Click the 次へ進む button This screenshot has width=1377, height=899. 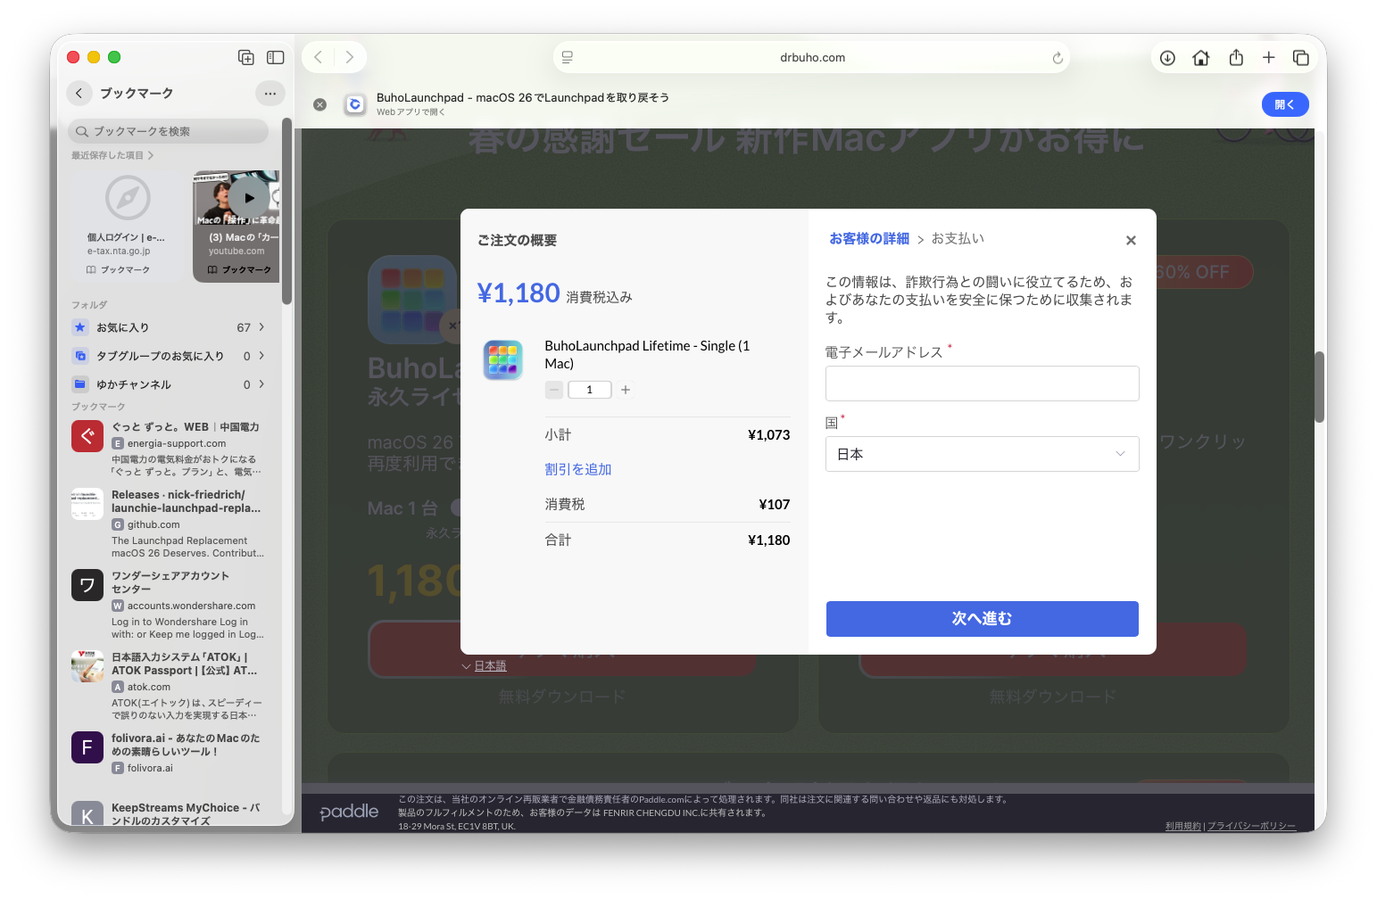[x=982, y=619]
